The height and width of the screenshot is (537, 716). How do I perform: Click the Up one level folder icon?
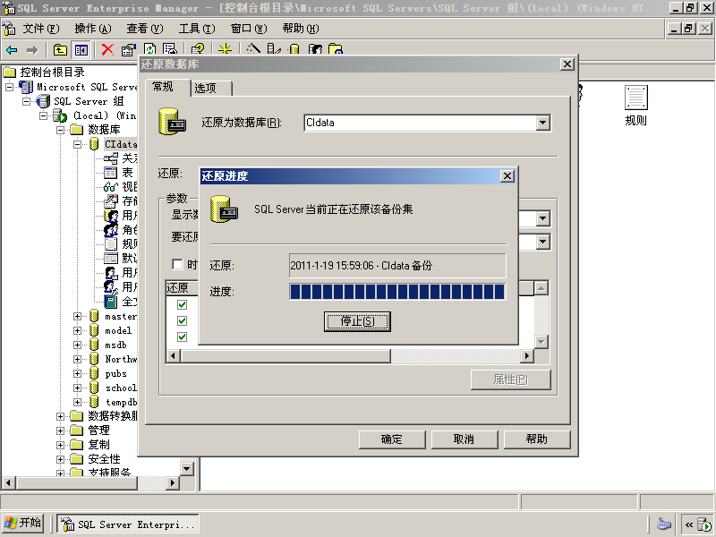pos(60,50)
